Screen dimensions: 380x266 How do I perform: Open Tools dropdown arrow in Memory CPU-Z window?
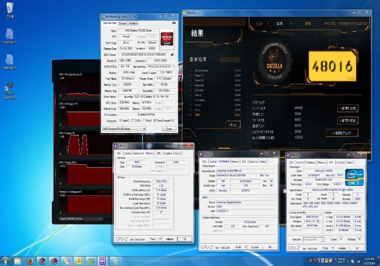click(x=160, y=239)
